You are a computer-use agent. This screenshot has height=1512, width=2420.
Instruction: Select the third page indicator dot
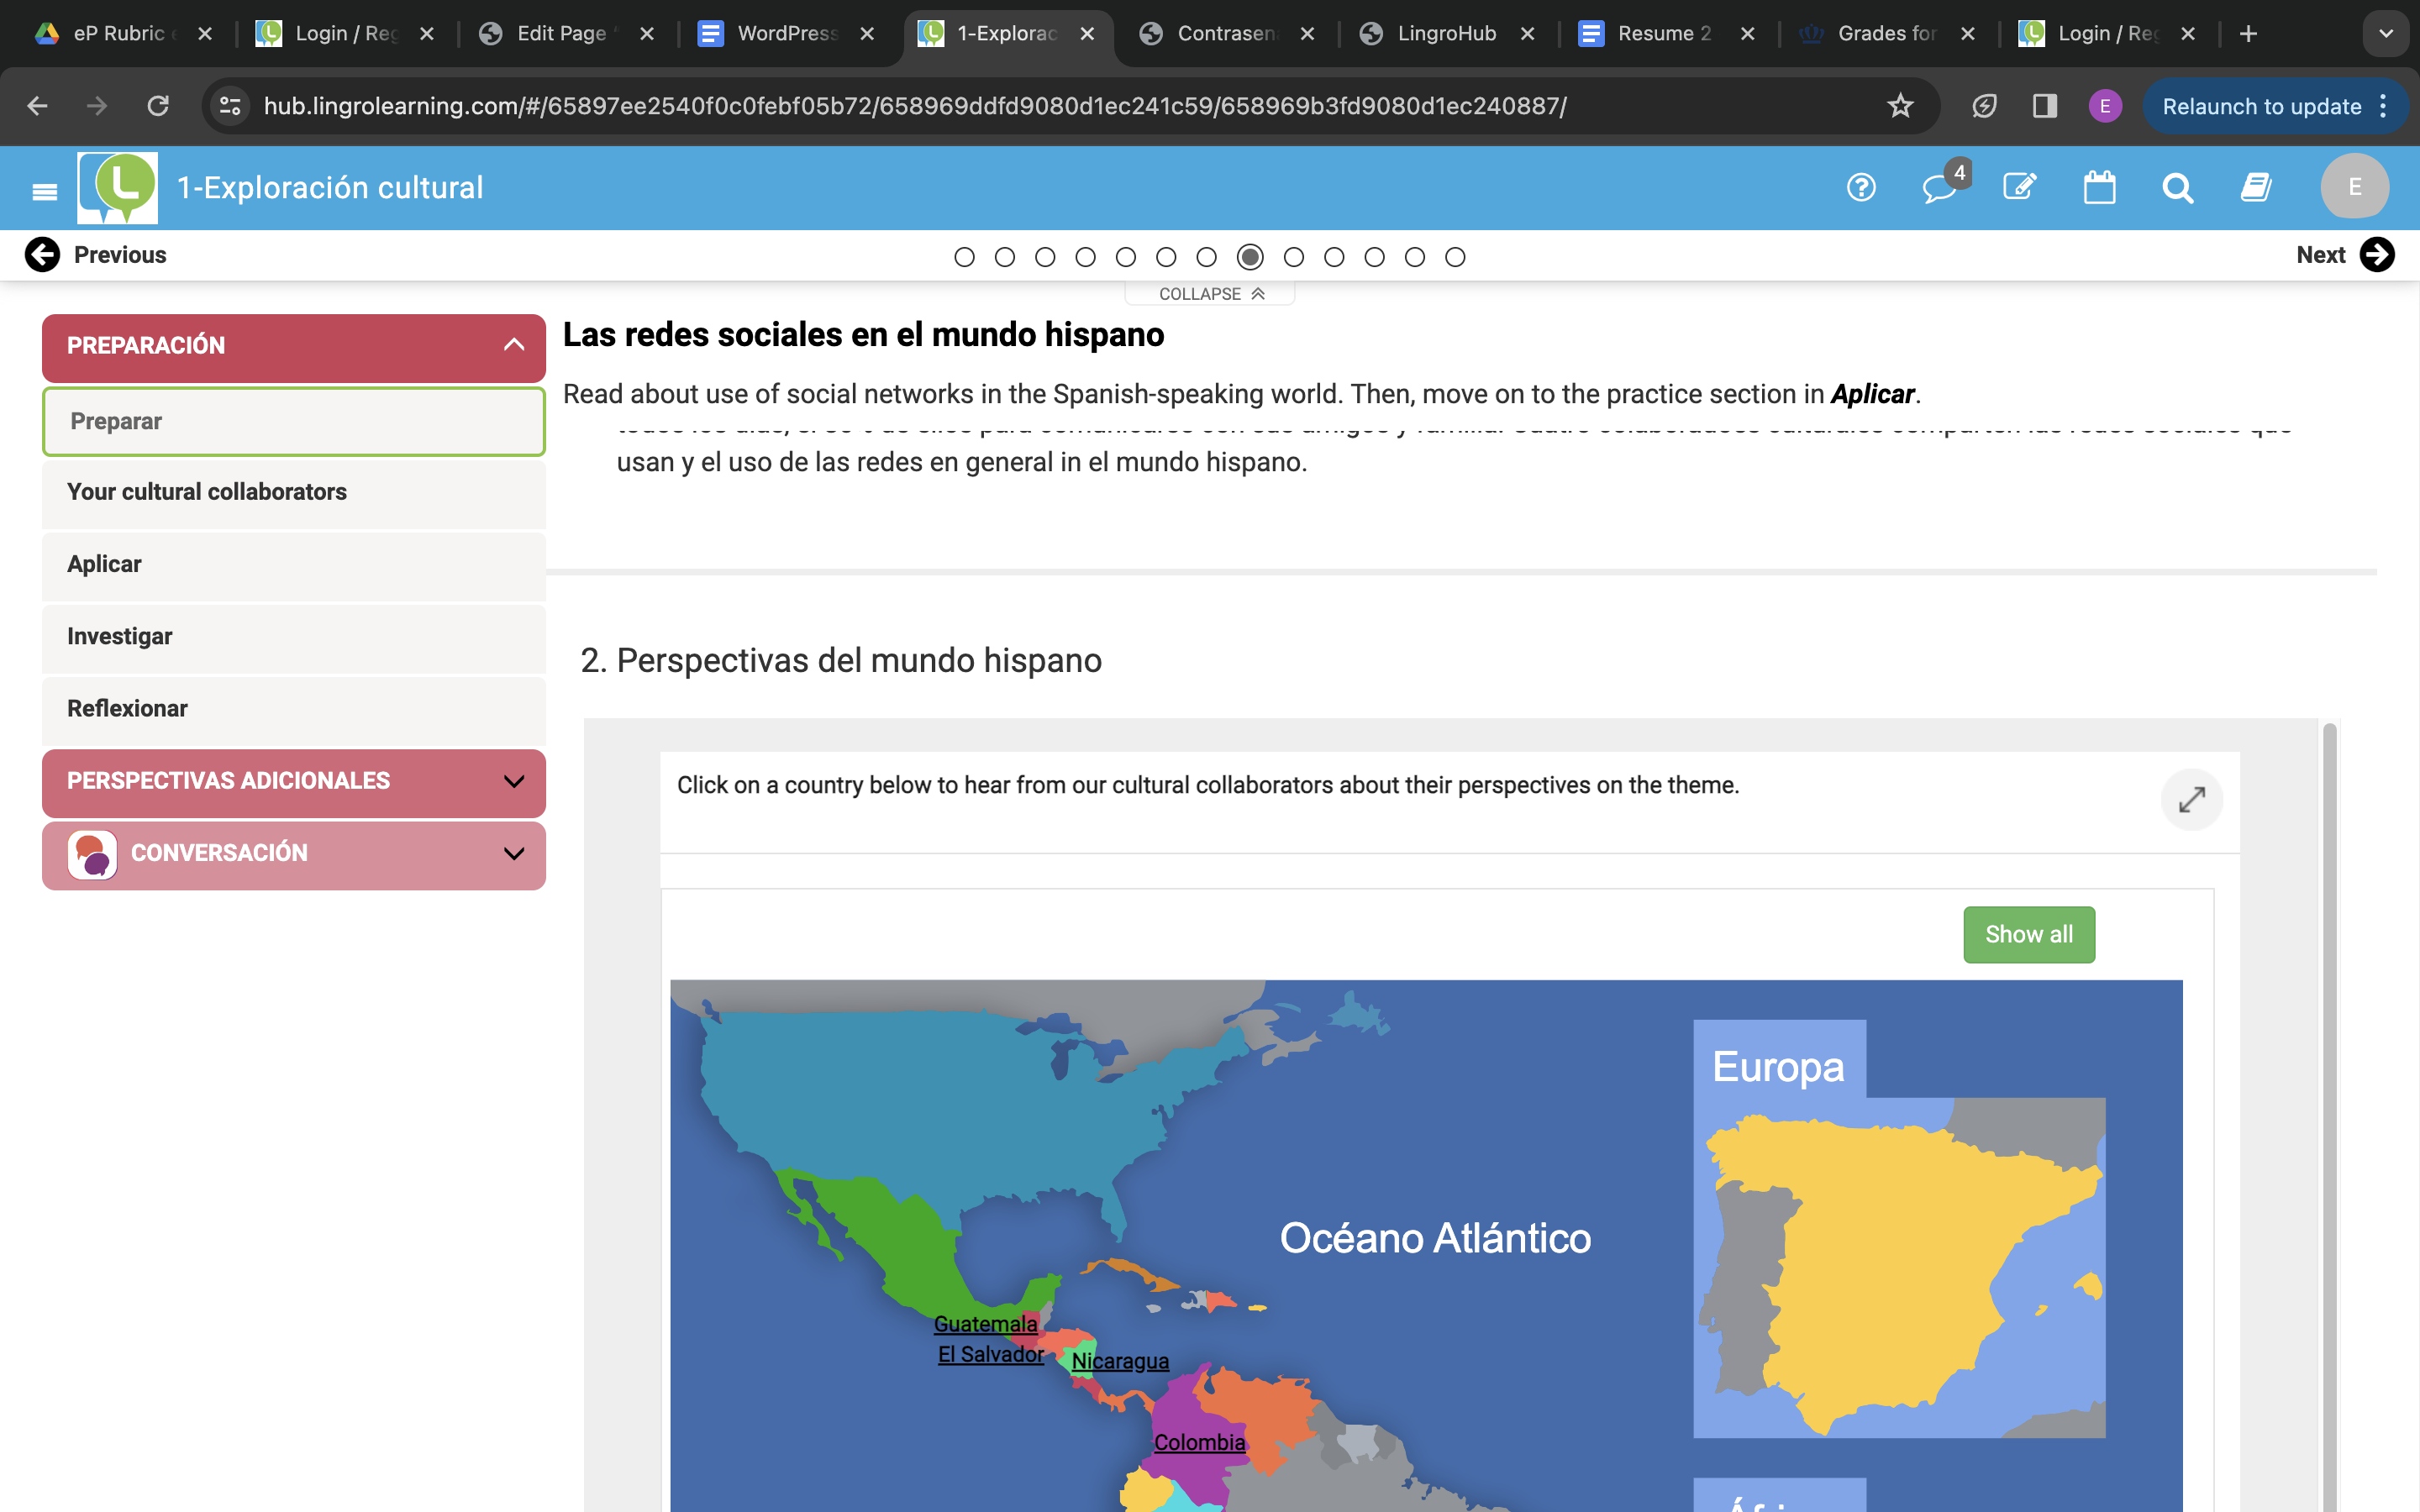(1045, 258)
